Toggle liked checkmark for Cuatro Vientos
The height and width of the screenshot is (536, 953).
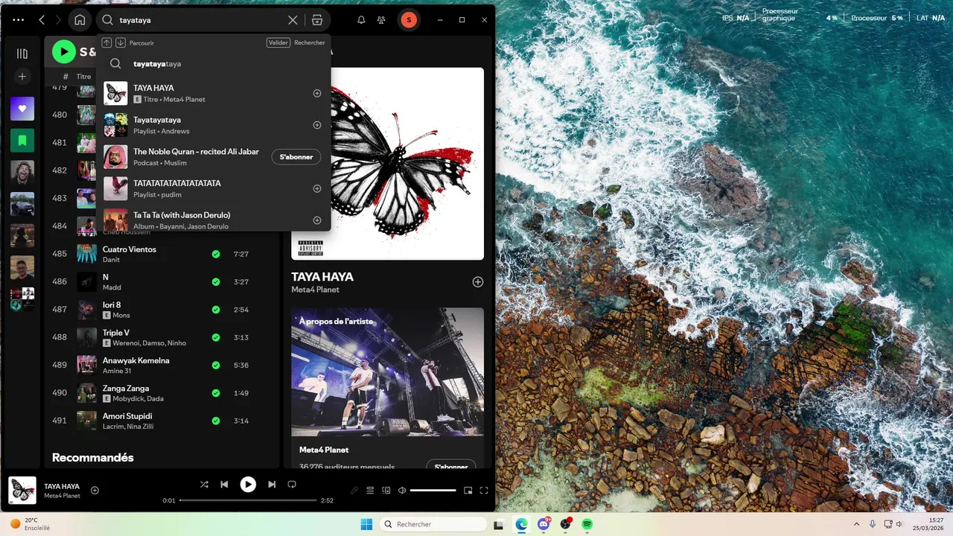click(x=216, y=254)
